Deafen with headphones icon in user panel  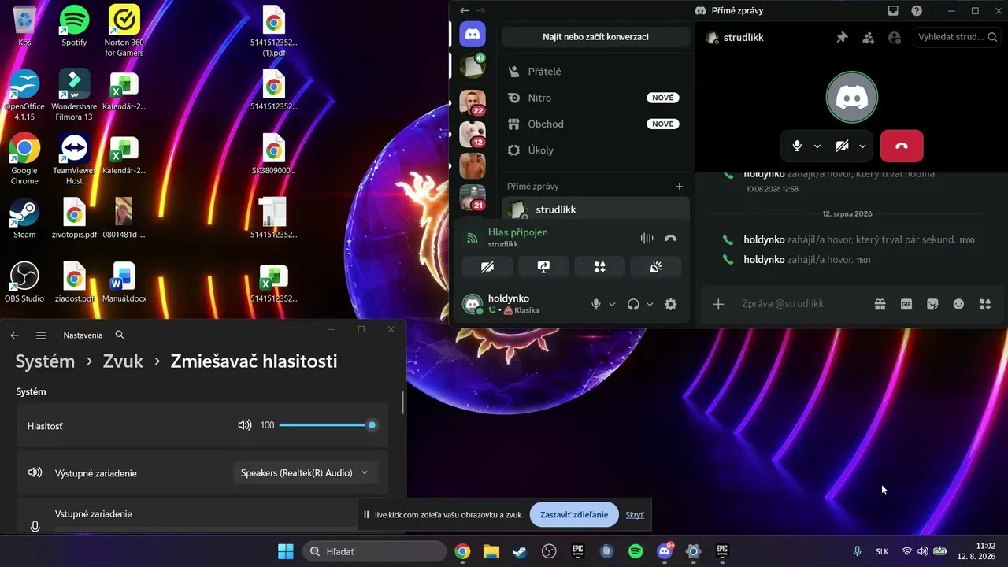tap(633, 304)
